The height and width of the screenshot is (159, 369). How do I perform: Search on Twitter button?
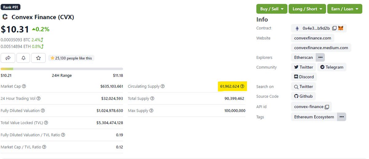point(304,87)
